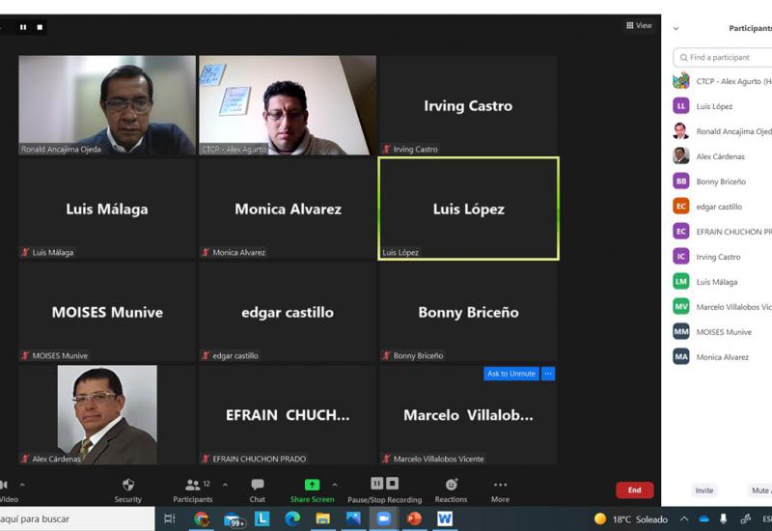Open the Reactions menu

(451, 489)
